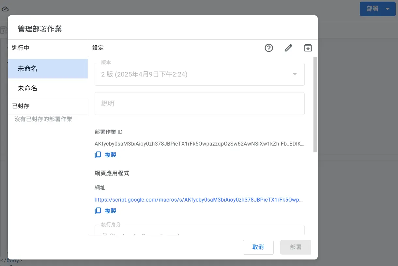The image size is (398, 266).
Task: Click the 進行中 section header
Action: tap(21, 48)
